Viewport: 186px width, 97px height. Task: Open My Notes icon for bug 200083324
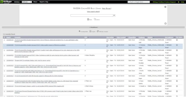[x=177, y=86]
